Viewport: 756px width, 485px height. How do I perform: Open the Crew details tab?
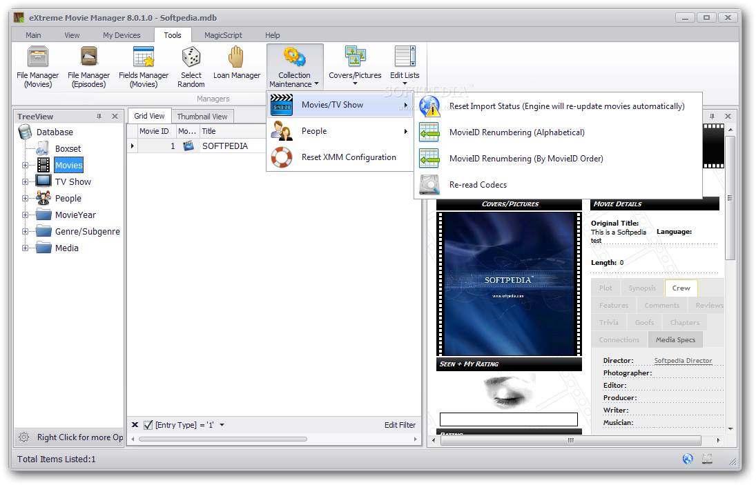coord(681,288)
